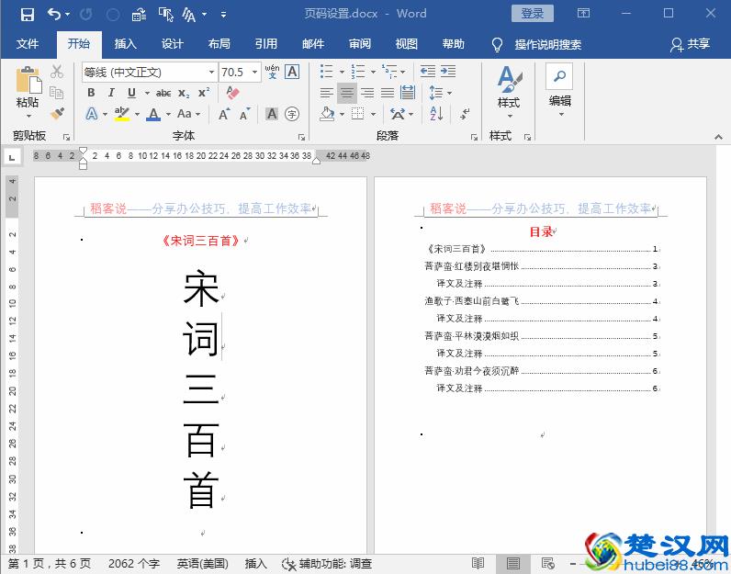Apply strikethrough formatting
The height and width of the screenshot is (574, 731).
163,93
